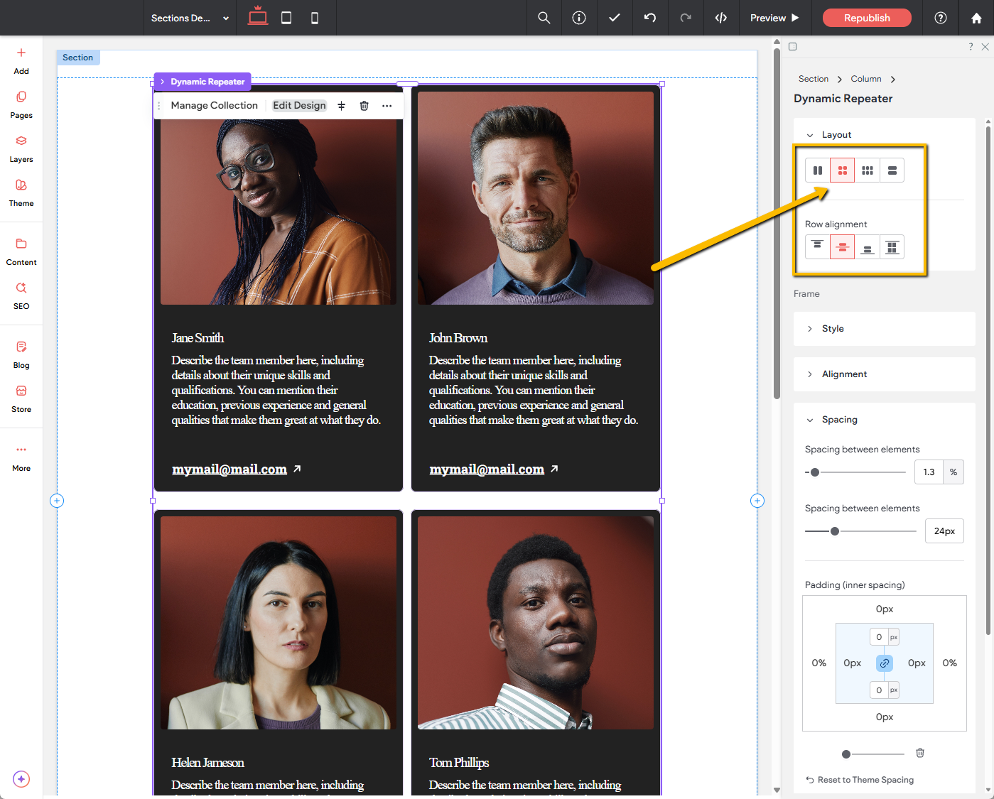Screen dimensions: 994x799
Task: Switch to mobile breakpoint view
Action: (315, 18)
